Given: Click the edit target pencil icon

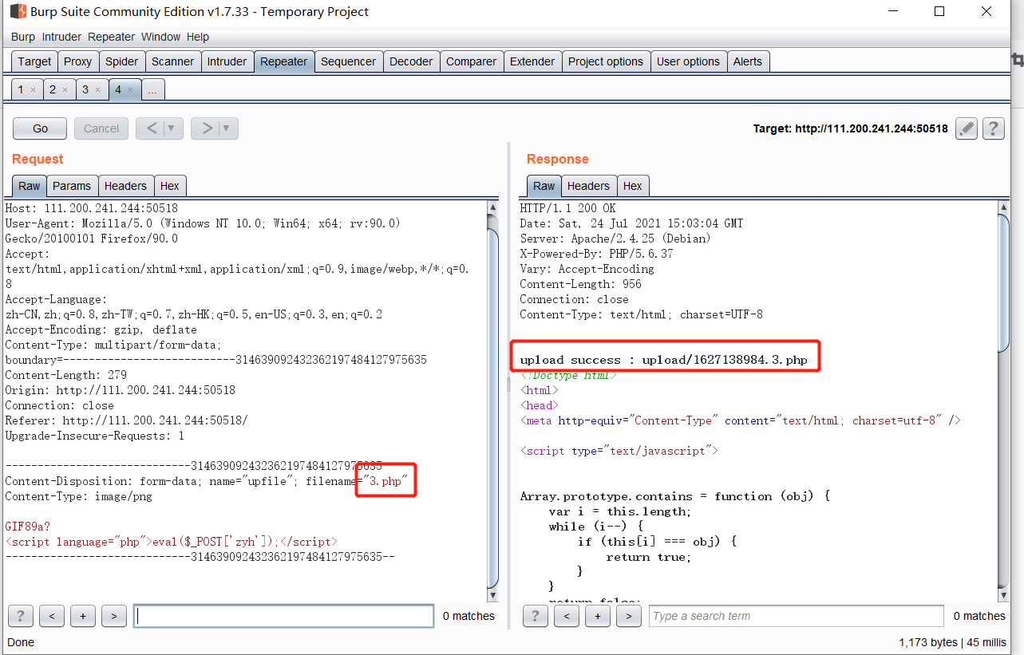Looking at the screenshot, I should [x=967, y=128].
